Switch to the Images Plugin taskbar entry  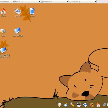pyautogui.click(x=6, y=2)
